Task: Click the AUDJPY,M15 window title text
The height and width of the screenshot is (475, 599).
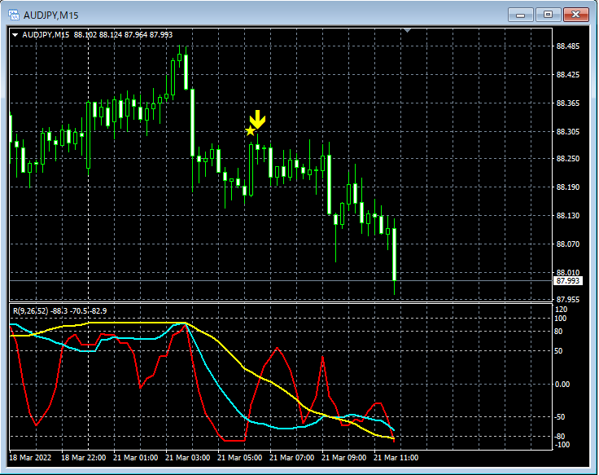Action: (50, 15)
